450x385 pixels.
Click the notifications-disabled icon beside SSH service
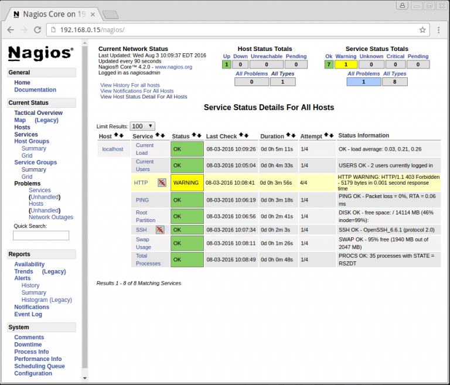(x=159, y=230)
